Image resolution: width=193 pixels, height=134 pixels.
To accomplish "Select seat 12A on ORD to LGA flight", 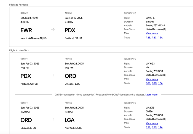I will tap(160, 127).
